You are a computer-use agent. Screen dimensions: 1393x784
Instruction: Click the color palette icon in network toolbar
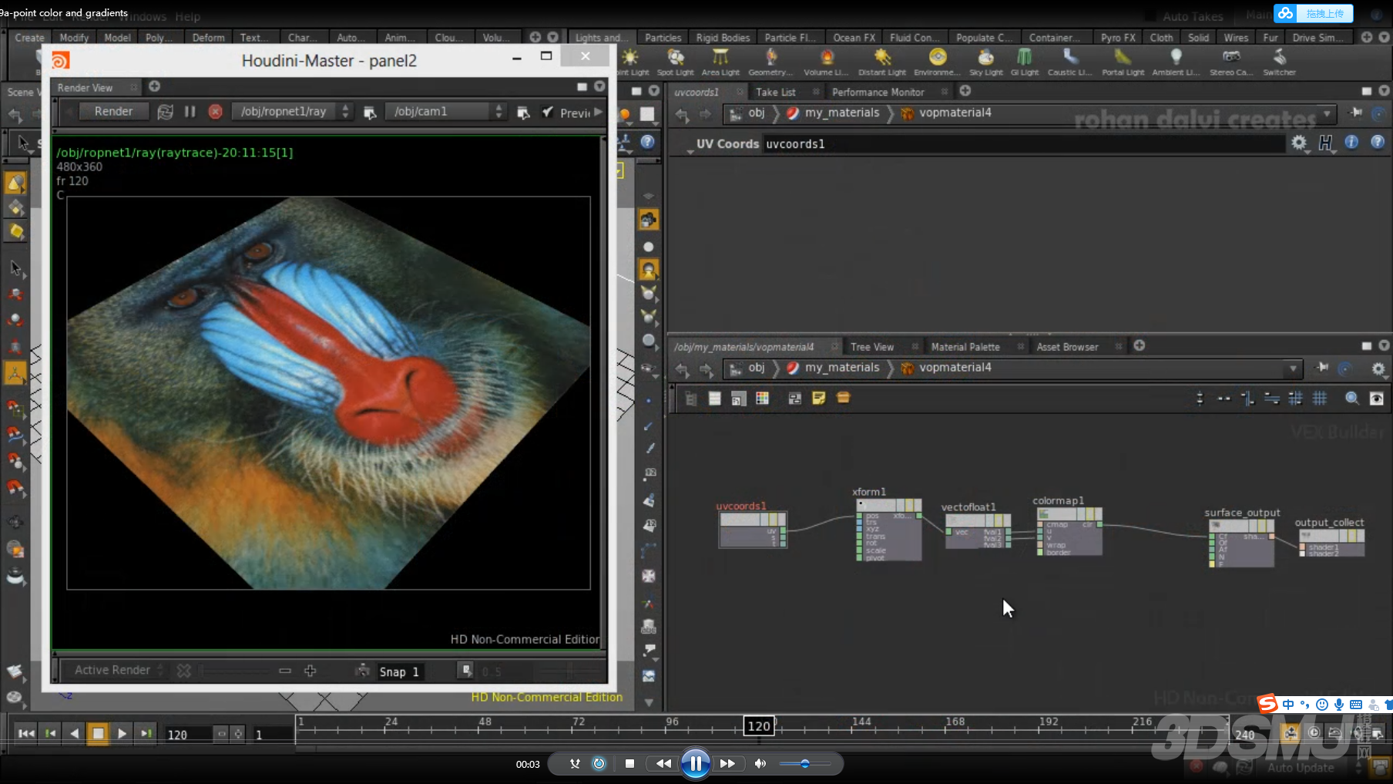762,398
